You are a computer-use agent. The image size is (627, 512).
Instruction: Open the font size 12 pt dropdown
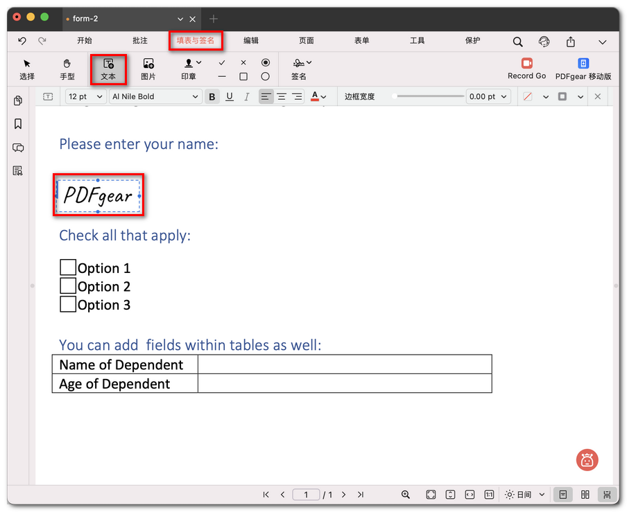pyautogui.click(x=85, y=97)
